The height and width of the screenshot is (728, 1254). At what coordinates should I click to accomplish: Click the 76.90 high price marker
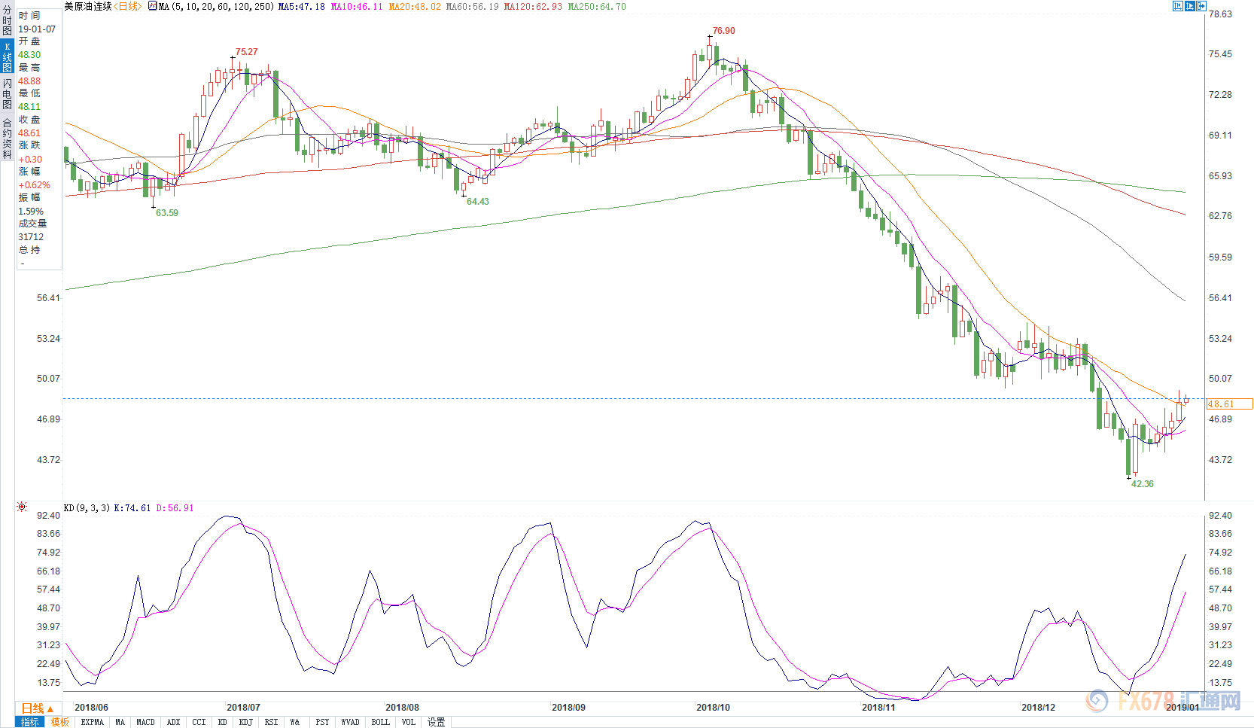point(724,31)
